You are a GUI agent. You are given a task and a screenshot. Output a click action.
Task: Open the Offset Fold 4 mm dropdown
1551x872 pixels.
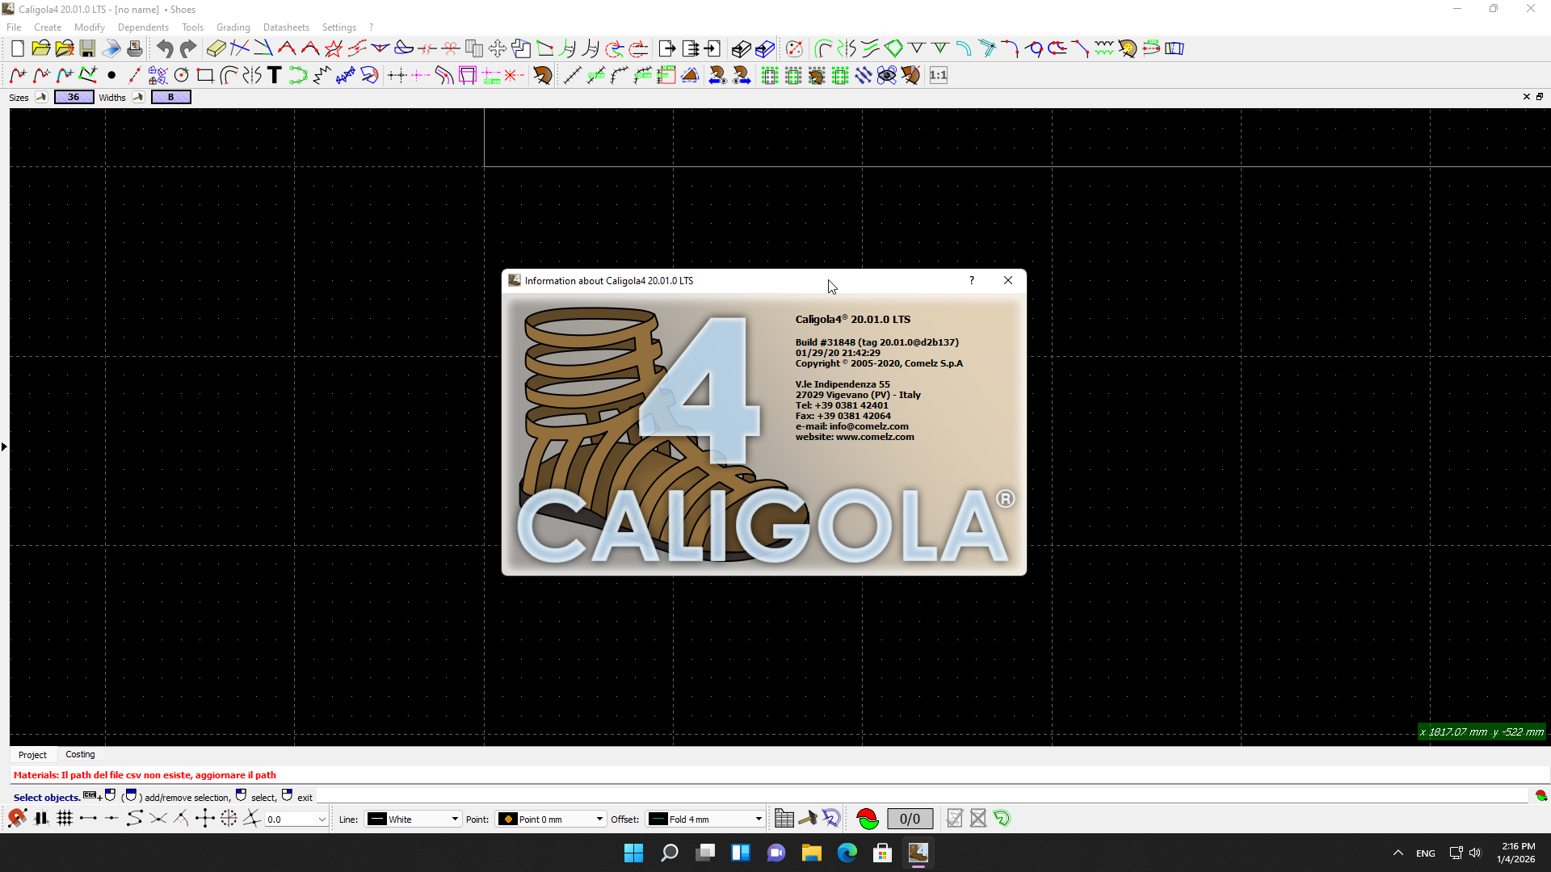click(705, 819)
